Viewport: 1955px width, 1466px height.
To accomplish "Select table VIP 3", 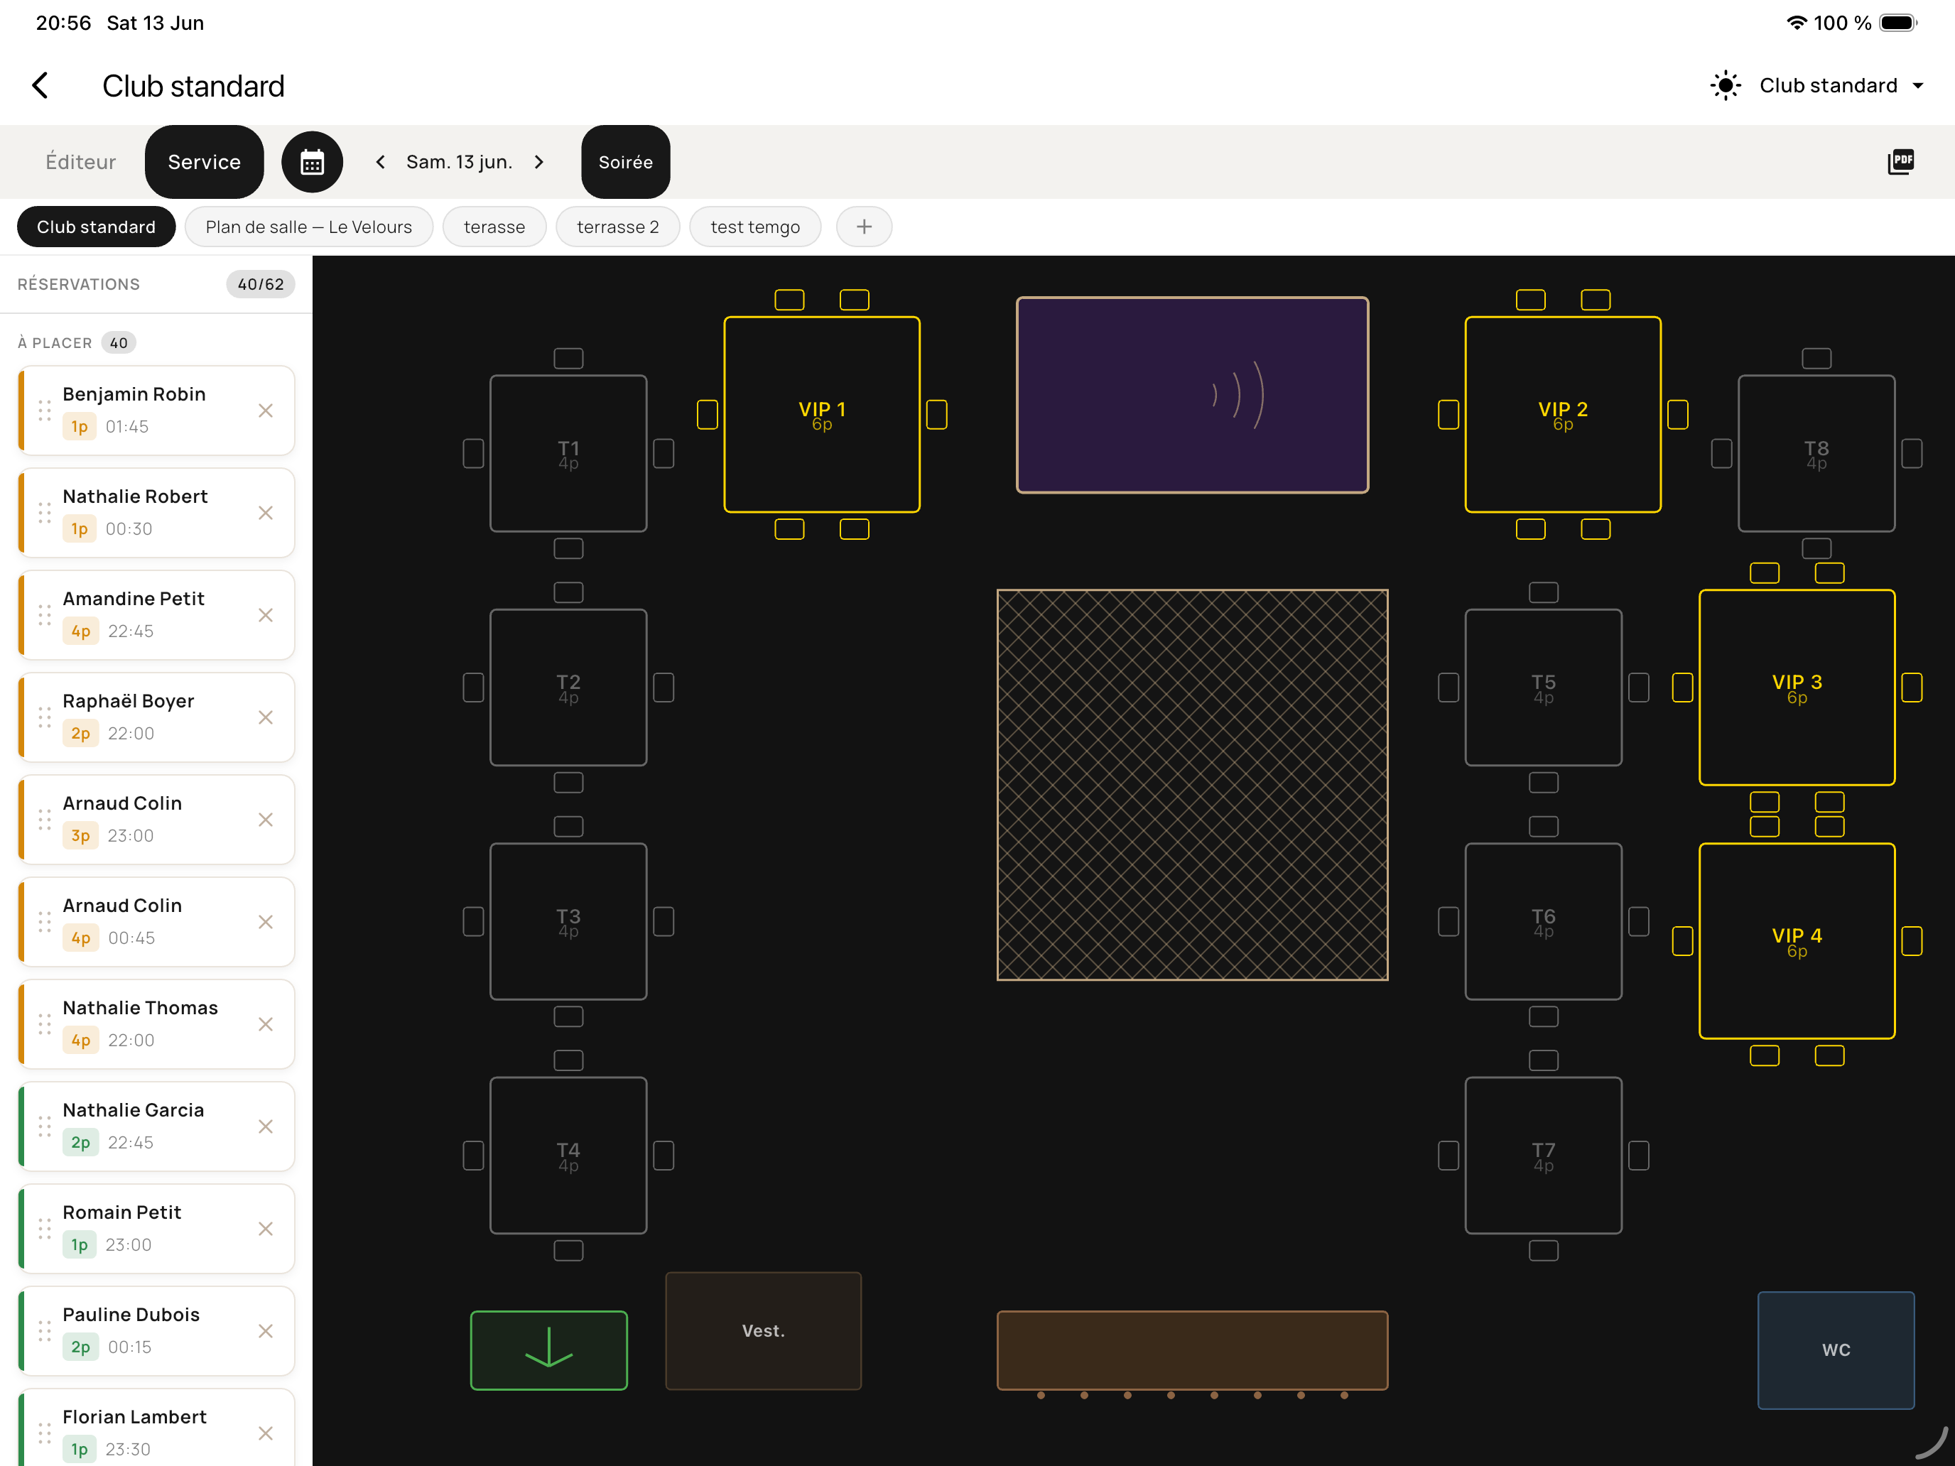I will (x=1797, y=688).
